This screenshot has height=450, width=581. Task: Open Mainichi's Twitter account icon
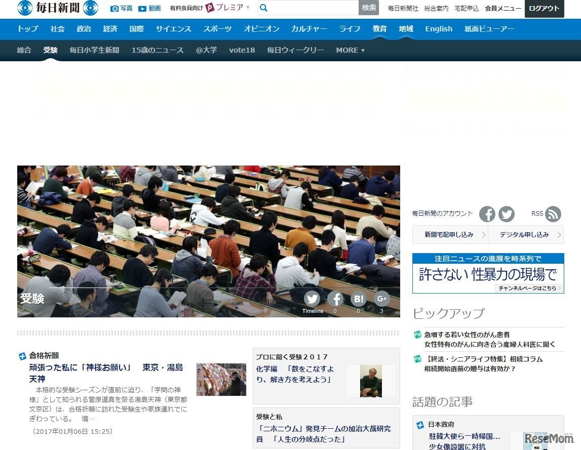point(507,214)
